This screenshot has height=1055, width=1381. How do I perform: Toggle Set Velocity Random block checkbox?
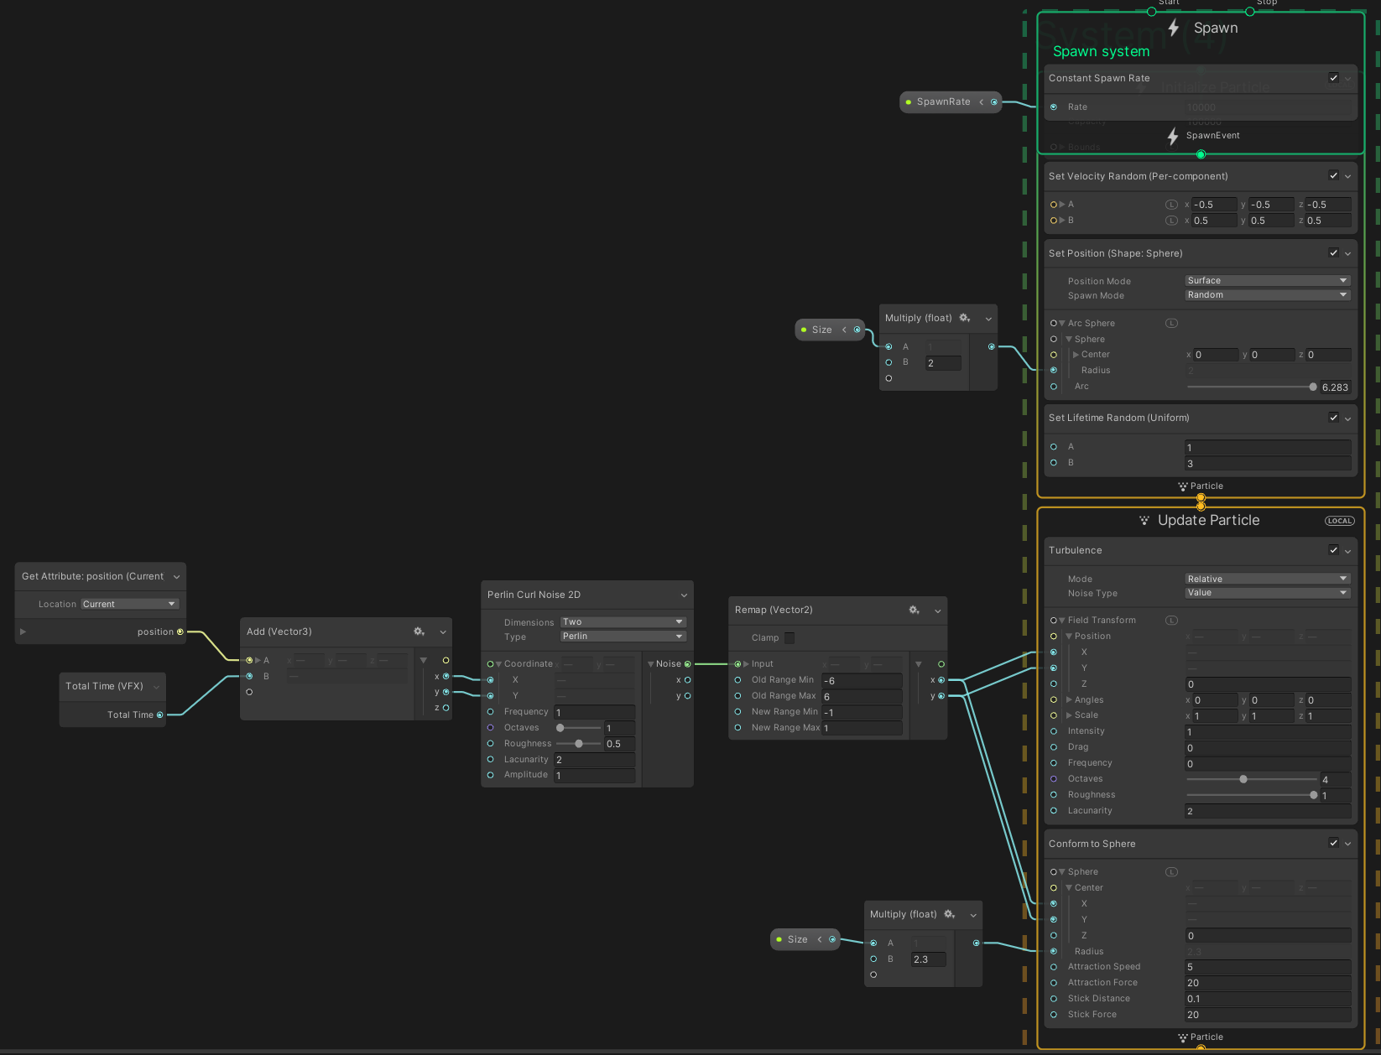click(x=1334, y=176)
